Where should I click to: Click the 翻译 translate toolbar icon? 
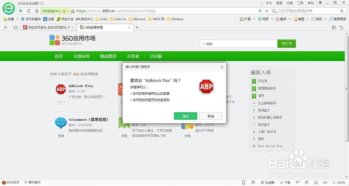tap(281, 19)
